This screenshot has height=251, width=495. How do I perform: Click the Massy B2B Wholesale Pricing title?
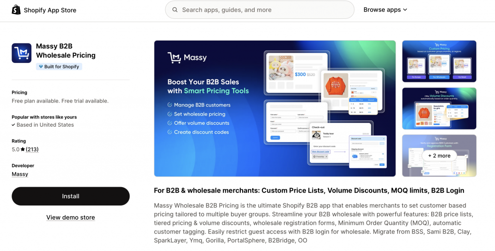pos(66,50)
